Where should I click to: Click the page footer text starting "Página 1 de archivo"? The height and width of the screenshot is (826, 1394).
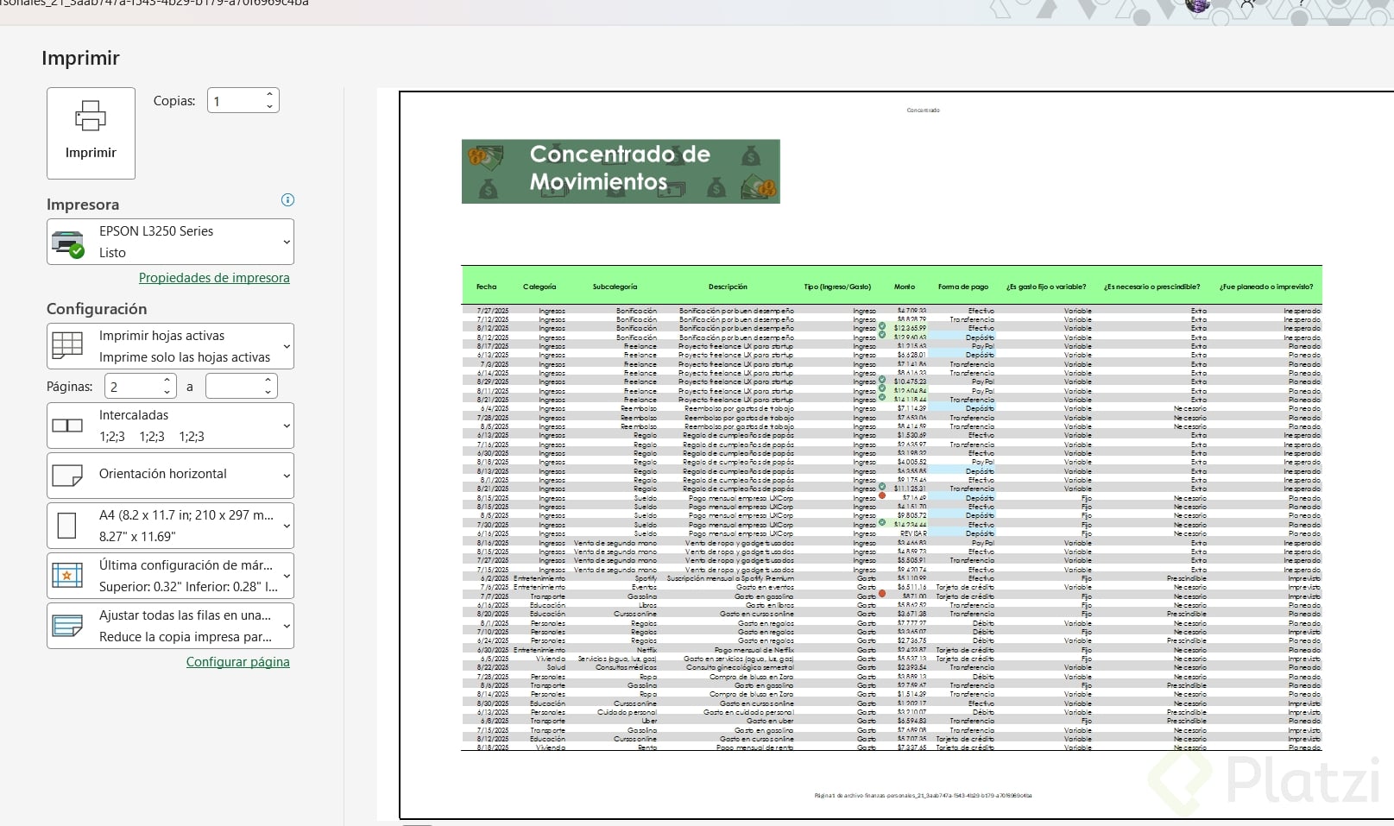[923, 796]
